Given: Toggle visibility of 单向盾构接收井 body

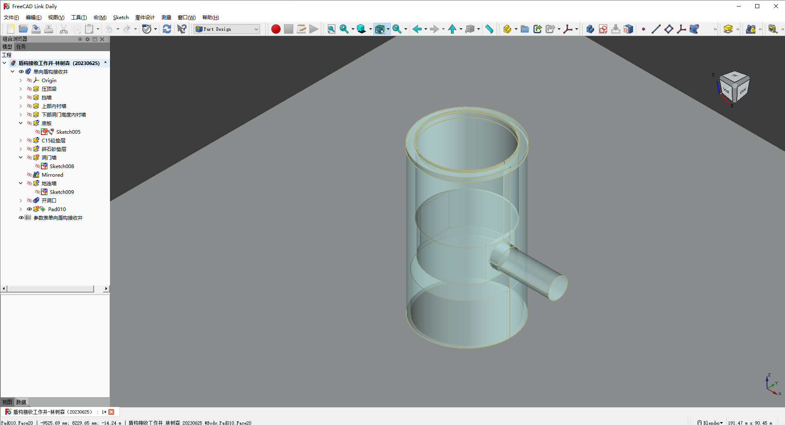Looking at the screenshot, I should tap(21, 72).
